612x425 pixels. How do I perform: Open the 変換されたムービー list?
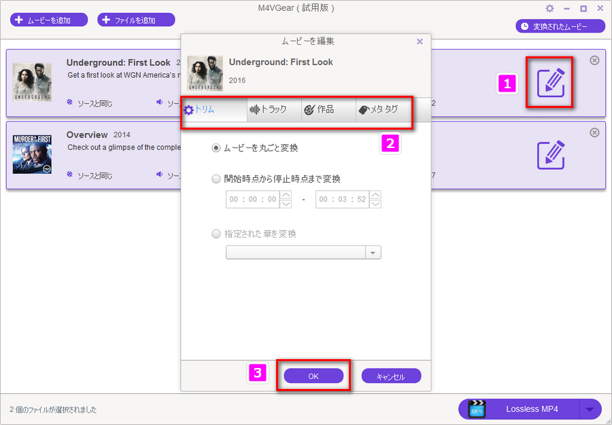pos(560,26)
